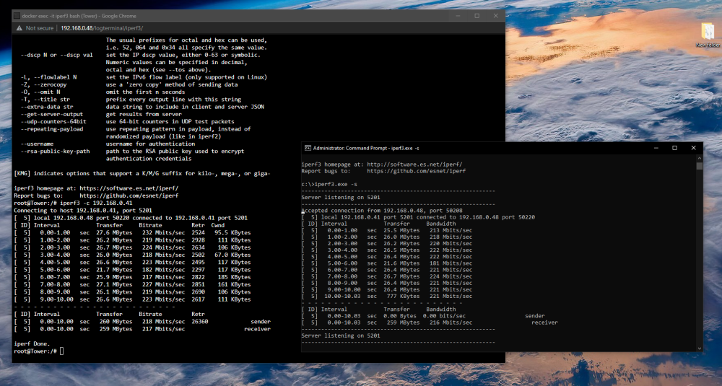Click the 192.168.0.48/logterminal/iperf3/ address field
Screen dimensions: 722x386
(x=102, y=28)
